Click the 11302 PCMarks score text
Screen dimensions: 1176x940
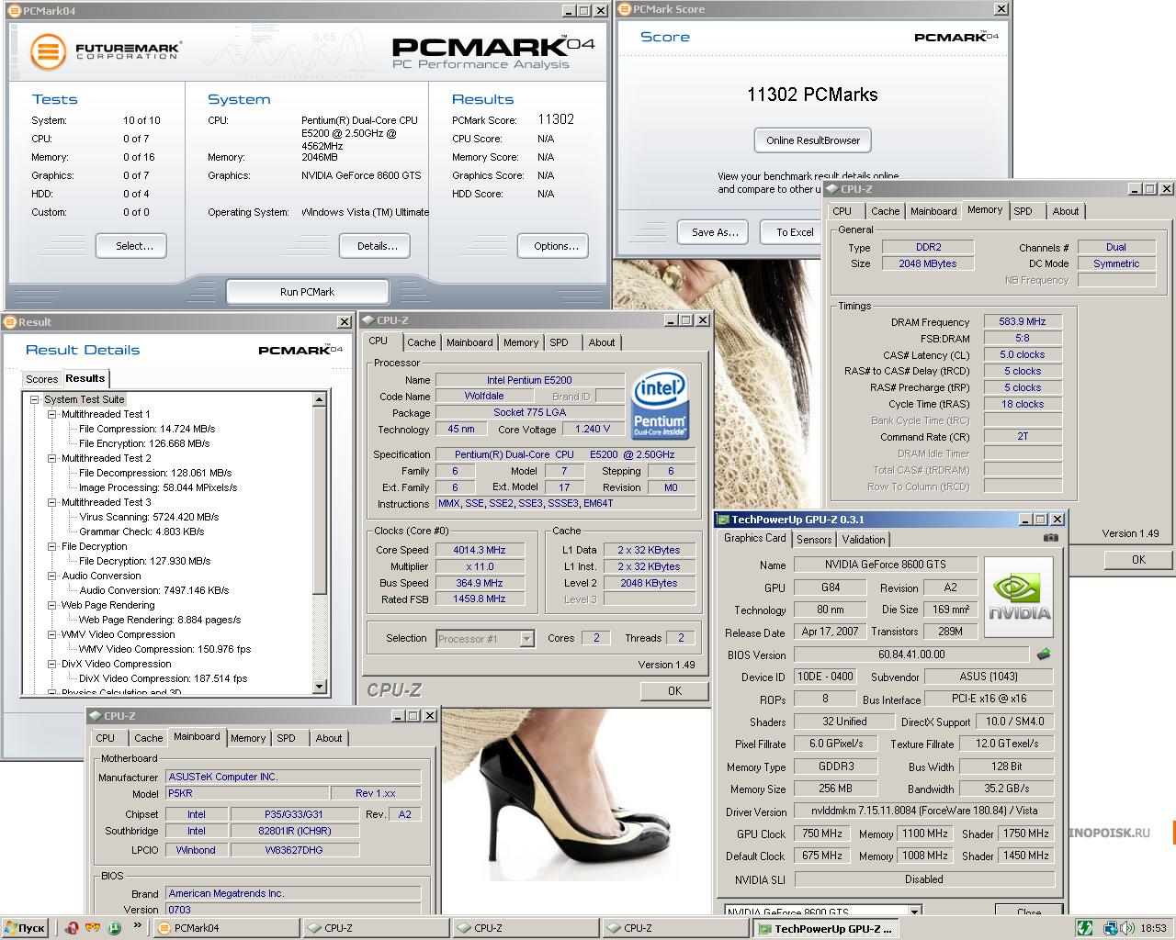pos(812,95)
